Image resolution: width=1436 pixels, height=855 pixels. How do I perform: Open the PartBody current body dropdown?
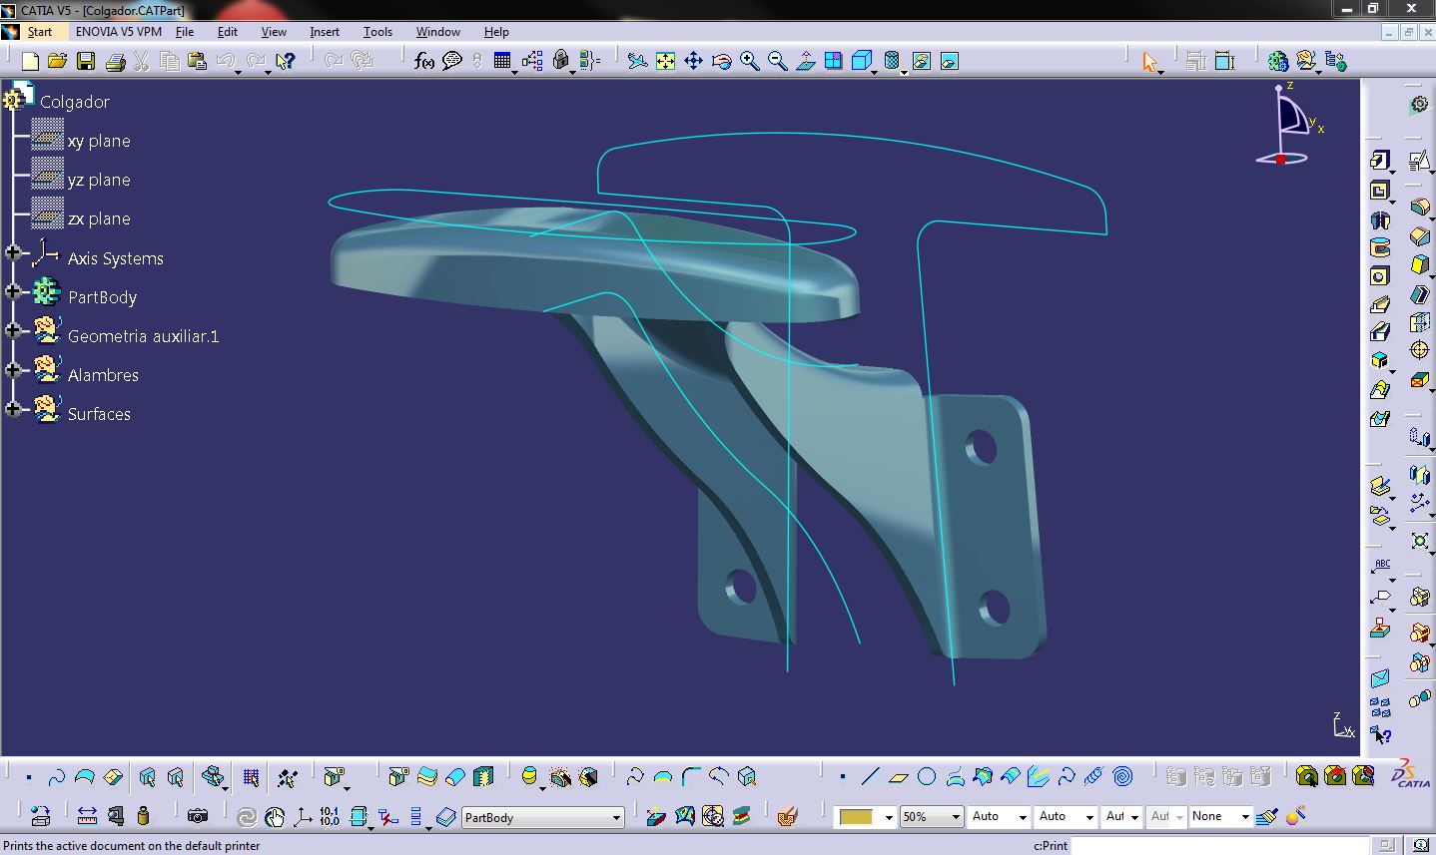pyautogui.click(x=542, y=817)
